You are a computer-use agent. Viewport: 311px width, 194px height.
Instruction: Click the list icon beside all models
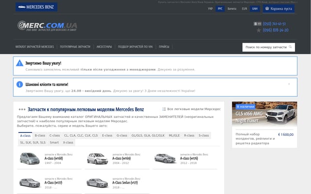click(x=164, y=109)
